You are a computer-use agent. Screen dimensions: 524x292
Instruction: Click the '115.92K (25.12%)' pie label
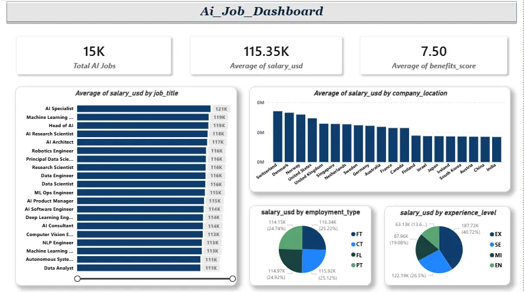(328, 274)
